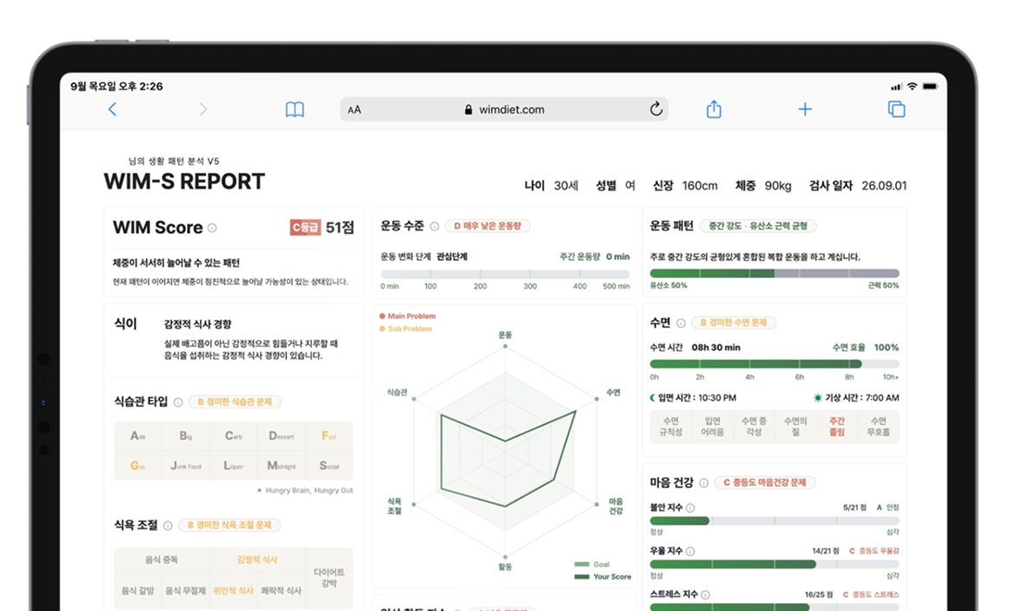The width and height of the screenshot is (1010, 611).
Task: Tap the Wi-Fi status icon
Action: [912, 86]
